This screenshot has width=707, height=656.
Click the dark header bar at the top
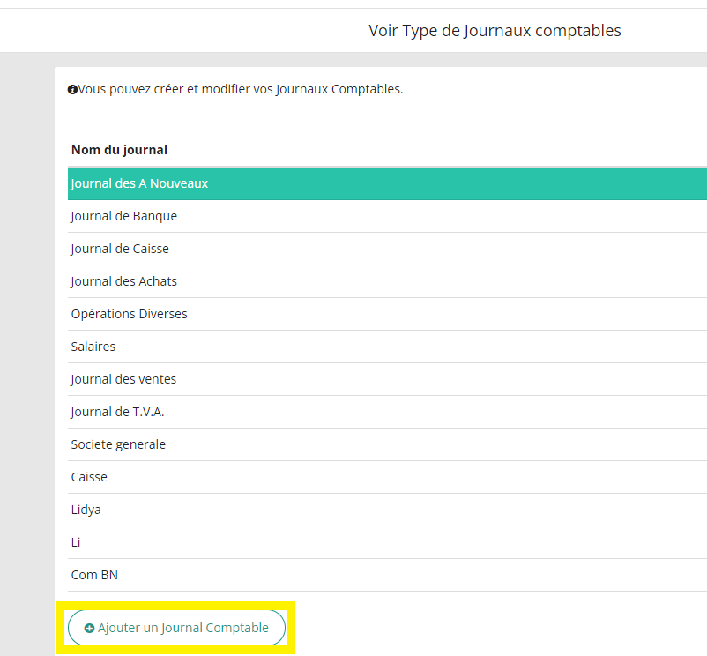(x=353, y=4)
